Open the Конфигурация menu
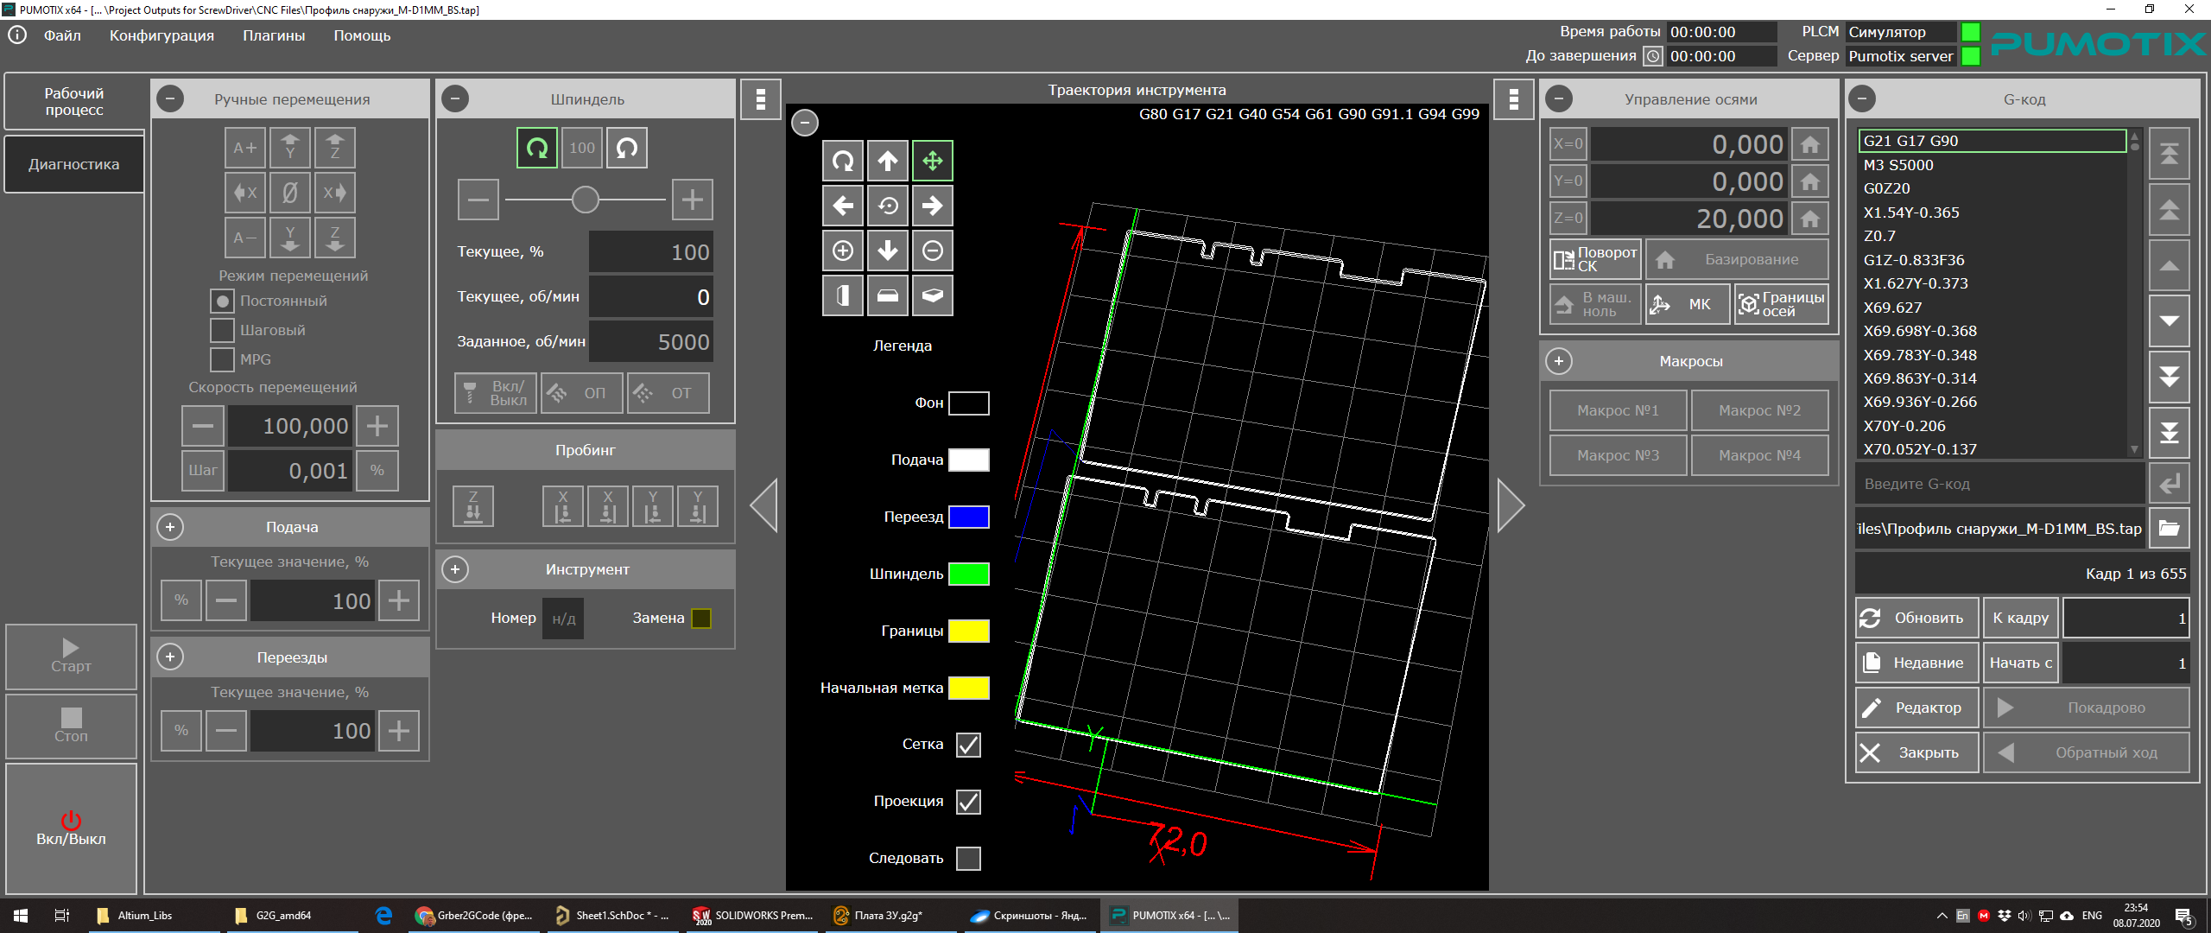The height and width of the screenshot is (933, 2211). coord(162,35)
